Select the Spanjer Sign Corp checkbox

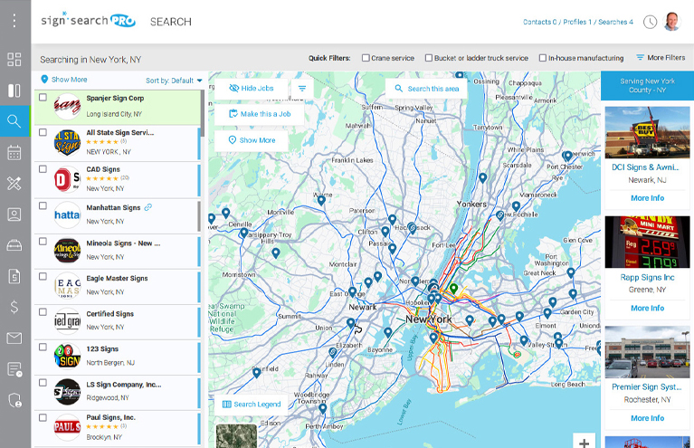click(x=43, y=98)
